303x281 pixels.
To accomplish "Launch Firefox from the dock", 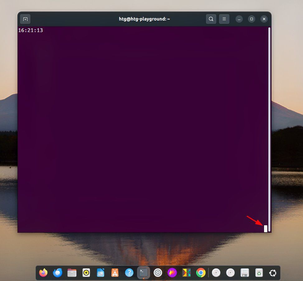I will click(43, 273).
